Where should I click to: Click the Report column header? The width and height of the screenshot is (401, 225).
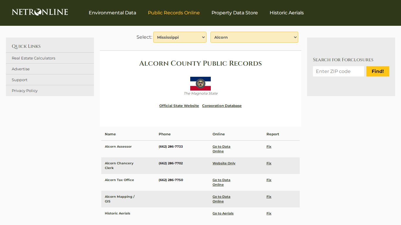coord(273,134)
